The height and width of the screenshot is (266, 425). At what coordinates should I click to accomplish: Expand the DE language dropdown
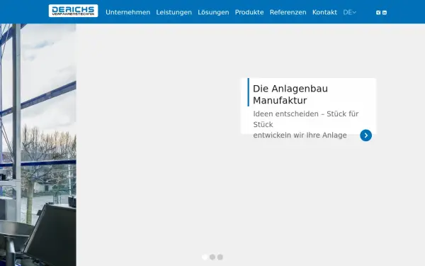(x=350, y=12)
